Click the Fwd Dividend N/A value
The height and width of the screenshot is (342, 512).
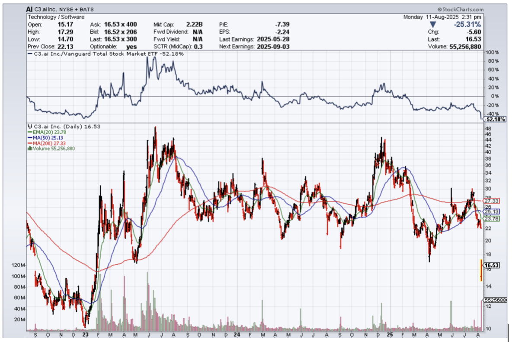(198, 32)
